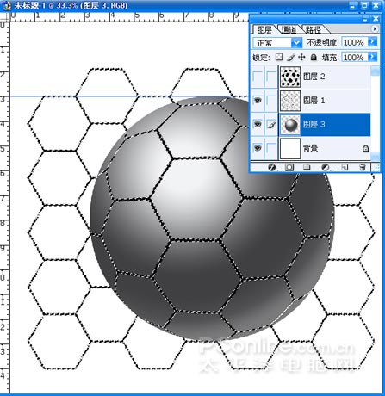Switch to the 通道 tab
Screen dimensions: 385x396
(x=289, y=29)
